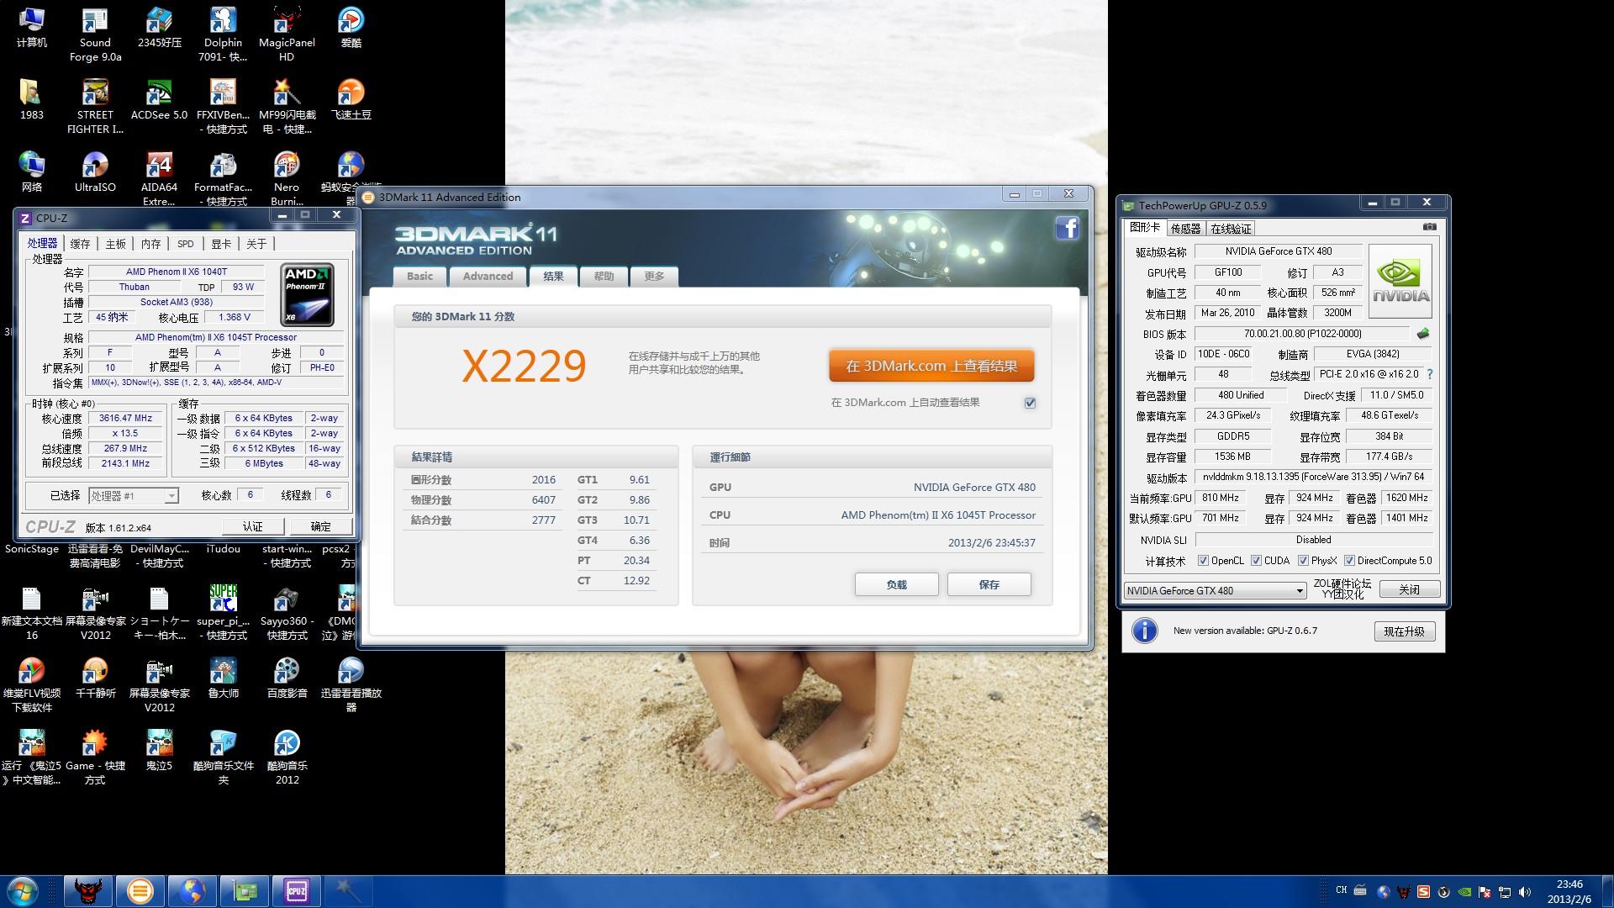Image resolution: width=1614 pixels, height=908 pixels.
Task: Open the 在线验证 tab in GPU-Z
Action: tap(1231, 229)
